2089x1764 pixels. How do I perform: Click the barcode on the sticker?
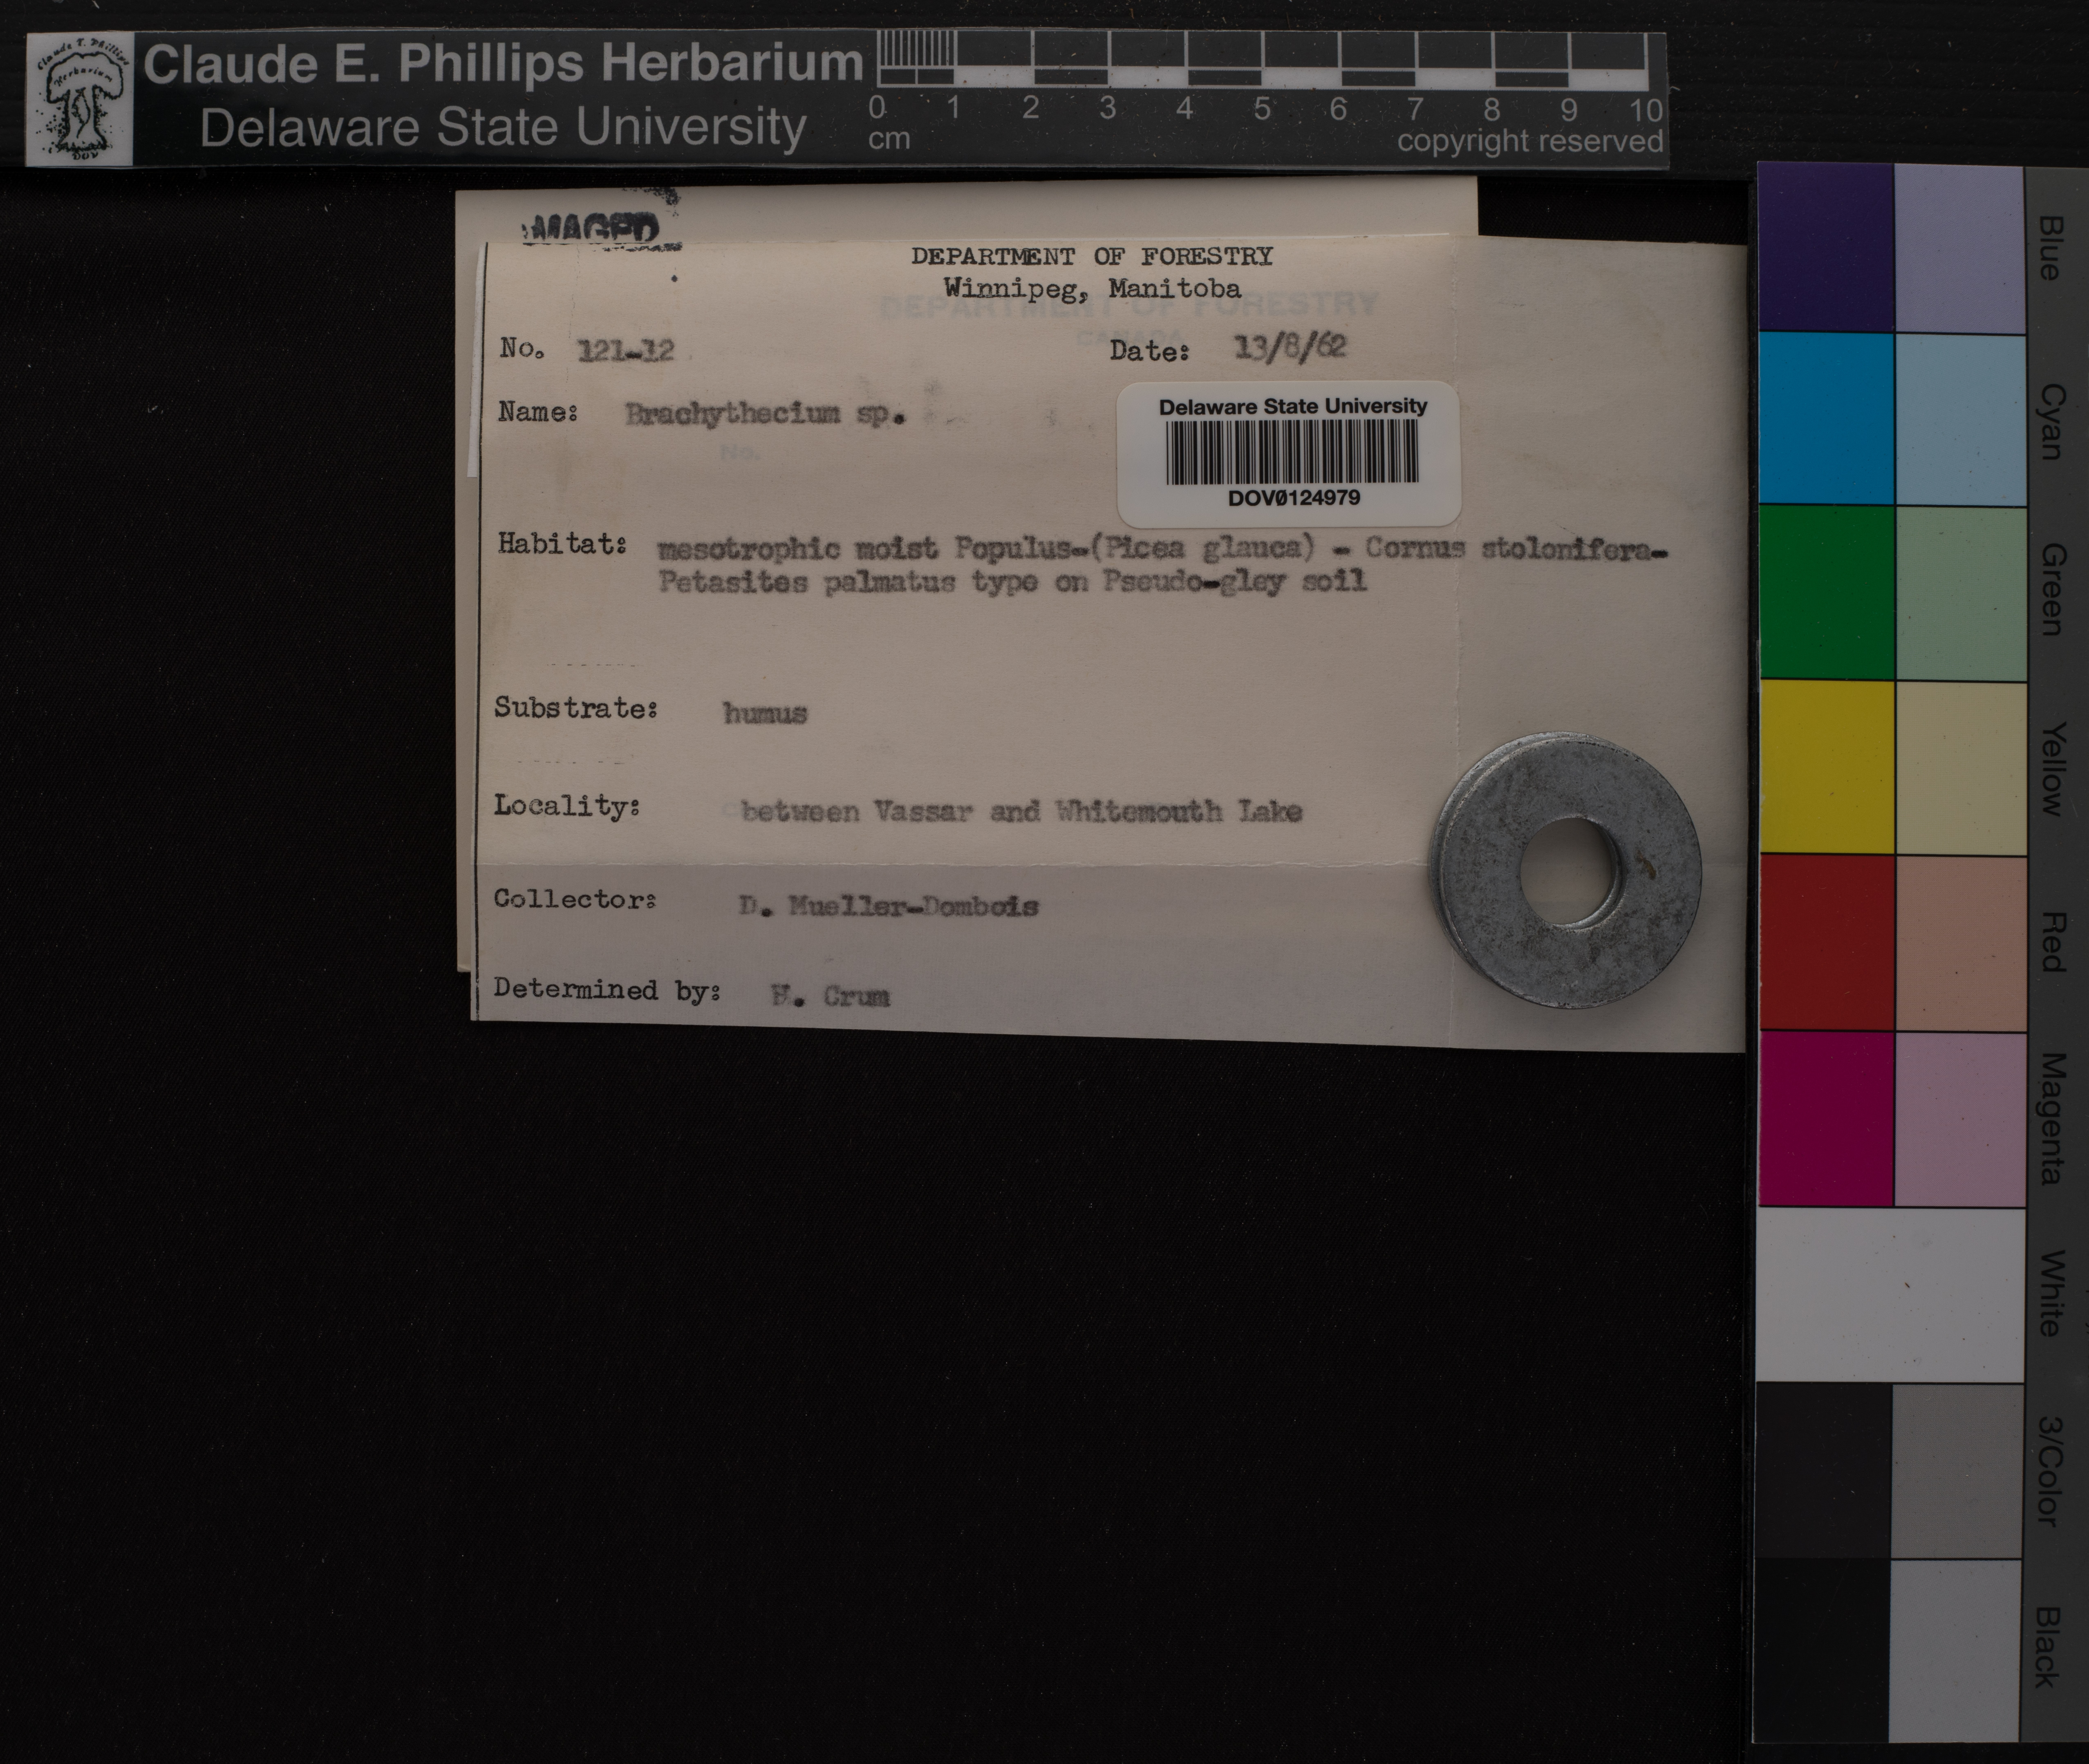point(1291,452)
